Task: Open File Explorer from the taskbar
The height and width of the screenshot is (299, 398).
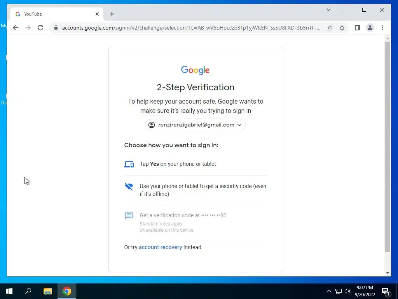Action: pyautogui.click(x=47, y=291)
